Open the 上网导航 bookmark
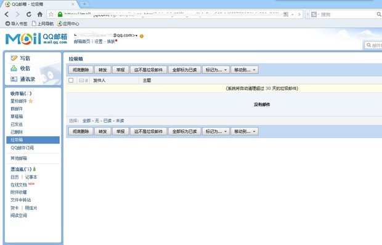Screen dimensions: 382x245 pos(43,23)
